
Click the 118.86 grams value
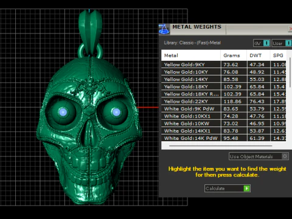tap(232, 102)
